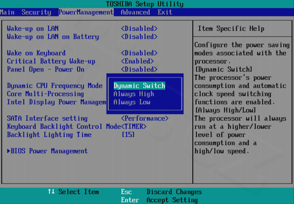
Task: Select SATA Interface setting label
Action: tap(47, 119)
